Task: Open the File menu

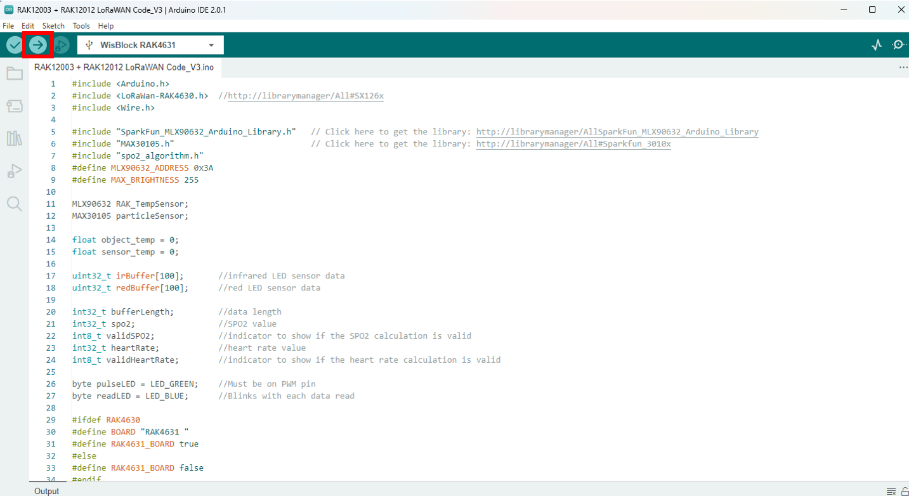Action: (x=8, y=26)
